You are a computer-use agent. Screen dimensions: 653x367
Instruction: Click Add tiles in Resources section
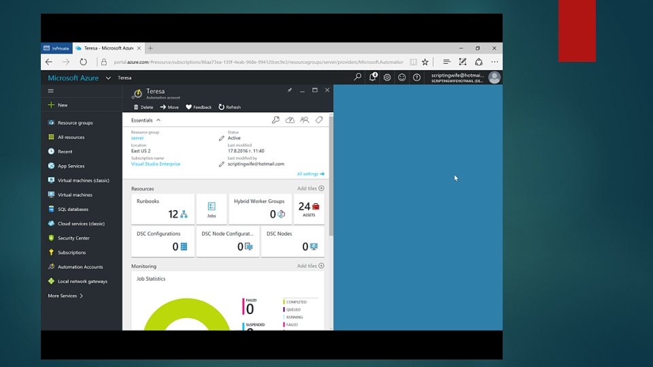[x=311, y=188]
